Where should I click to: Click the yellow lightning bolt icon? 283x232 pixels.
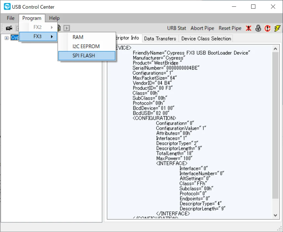point(277,28)
